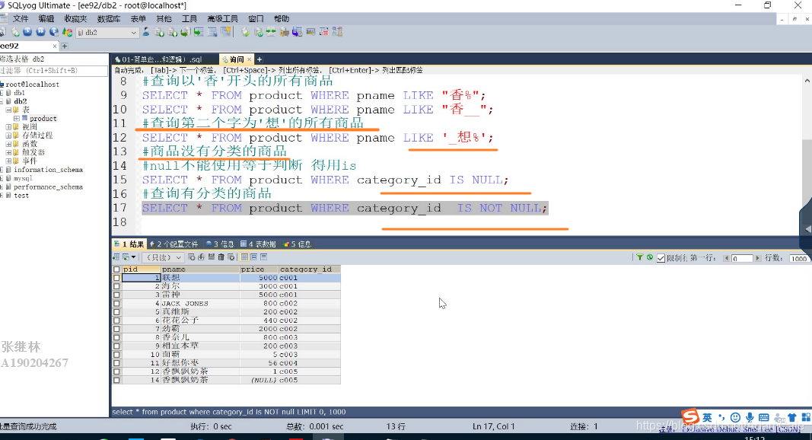Open the 数据库 menu
The width and height of the screenshot is (812, 440).
[x=109, y=19]
